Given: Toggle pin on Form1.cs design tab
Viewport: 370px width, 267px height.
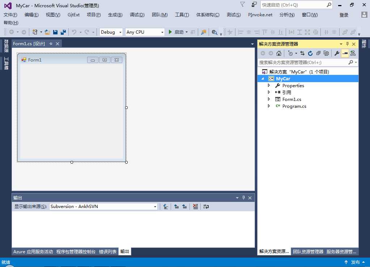Looking at the screenshot, I should 51,44.
